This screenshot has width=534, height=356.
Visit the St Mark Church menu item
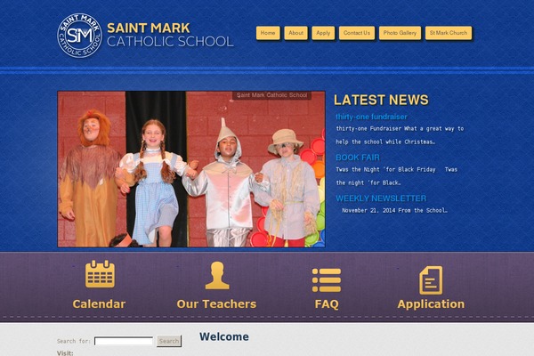(x=449, y=33)
